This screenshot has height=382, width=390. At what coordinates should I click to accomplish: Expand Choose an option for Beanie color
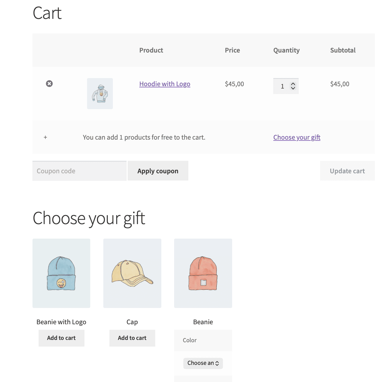[203, 363]
